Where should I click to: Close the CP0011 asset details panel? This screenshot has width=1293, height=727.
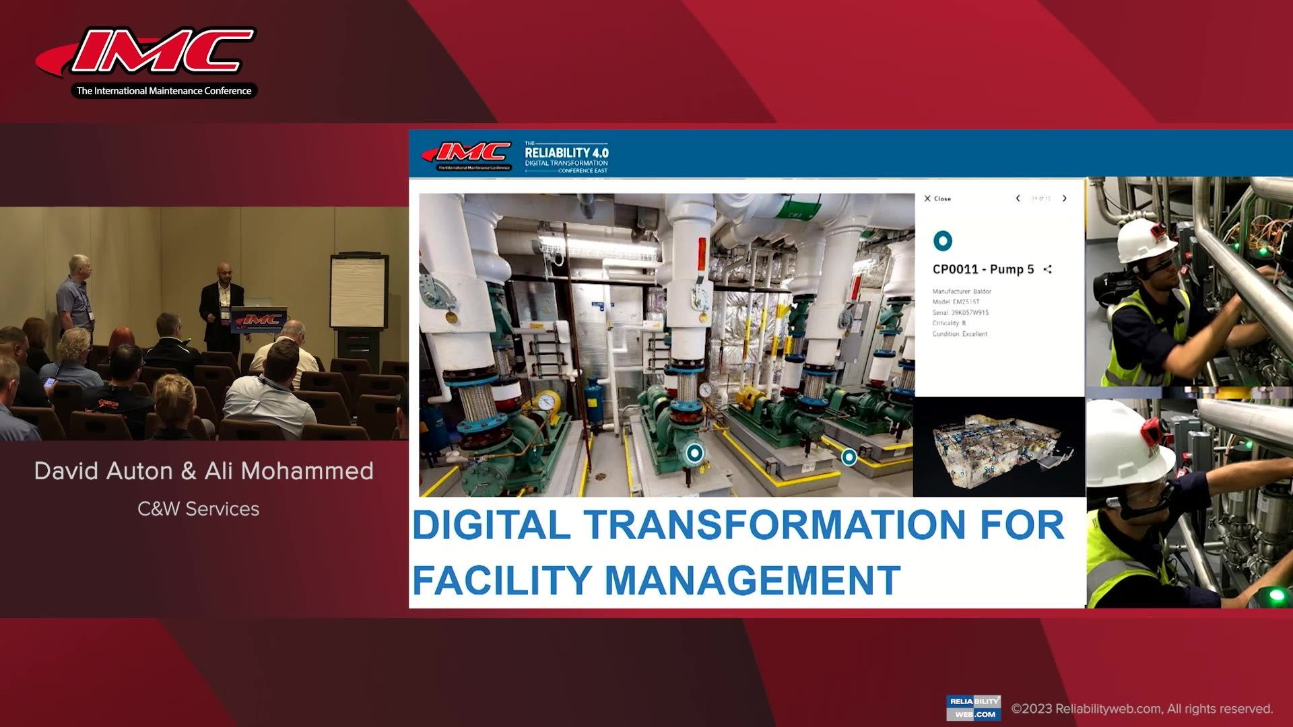(x=939, y=199)
